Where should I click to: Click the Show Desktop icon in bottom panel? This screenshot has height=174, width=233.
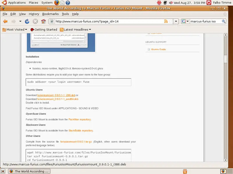[3, 171]
